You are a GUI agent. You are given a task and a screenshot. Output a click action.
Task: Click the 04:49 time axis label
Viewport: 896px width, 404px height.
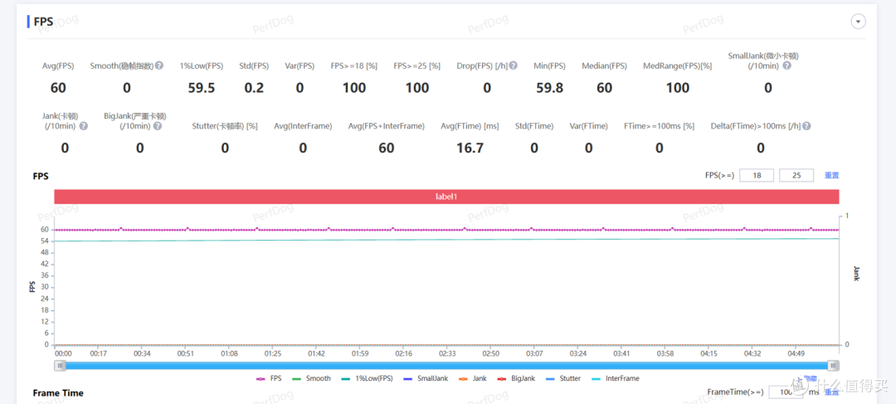[796, 353]
